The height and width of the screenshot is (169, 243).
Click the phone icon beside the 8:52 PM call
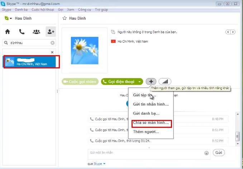point(92,141)
